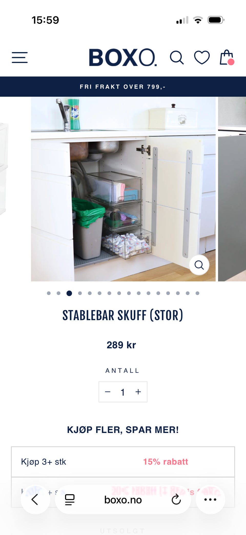
Task: Select the first image carousel dot
Action: pos(49,293)
